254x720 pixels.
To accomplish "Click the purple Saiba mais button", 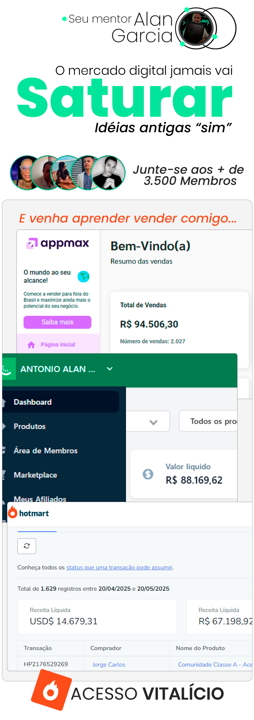I will click(57, 322).
